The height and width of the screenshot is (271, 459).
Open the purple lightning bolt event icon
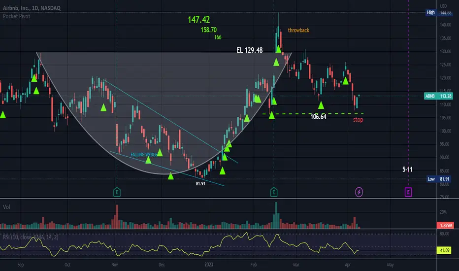(359, 192)
